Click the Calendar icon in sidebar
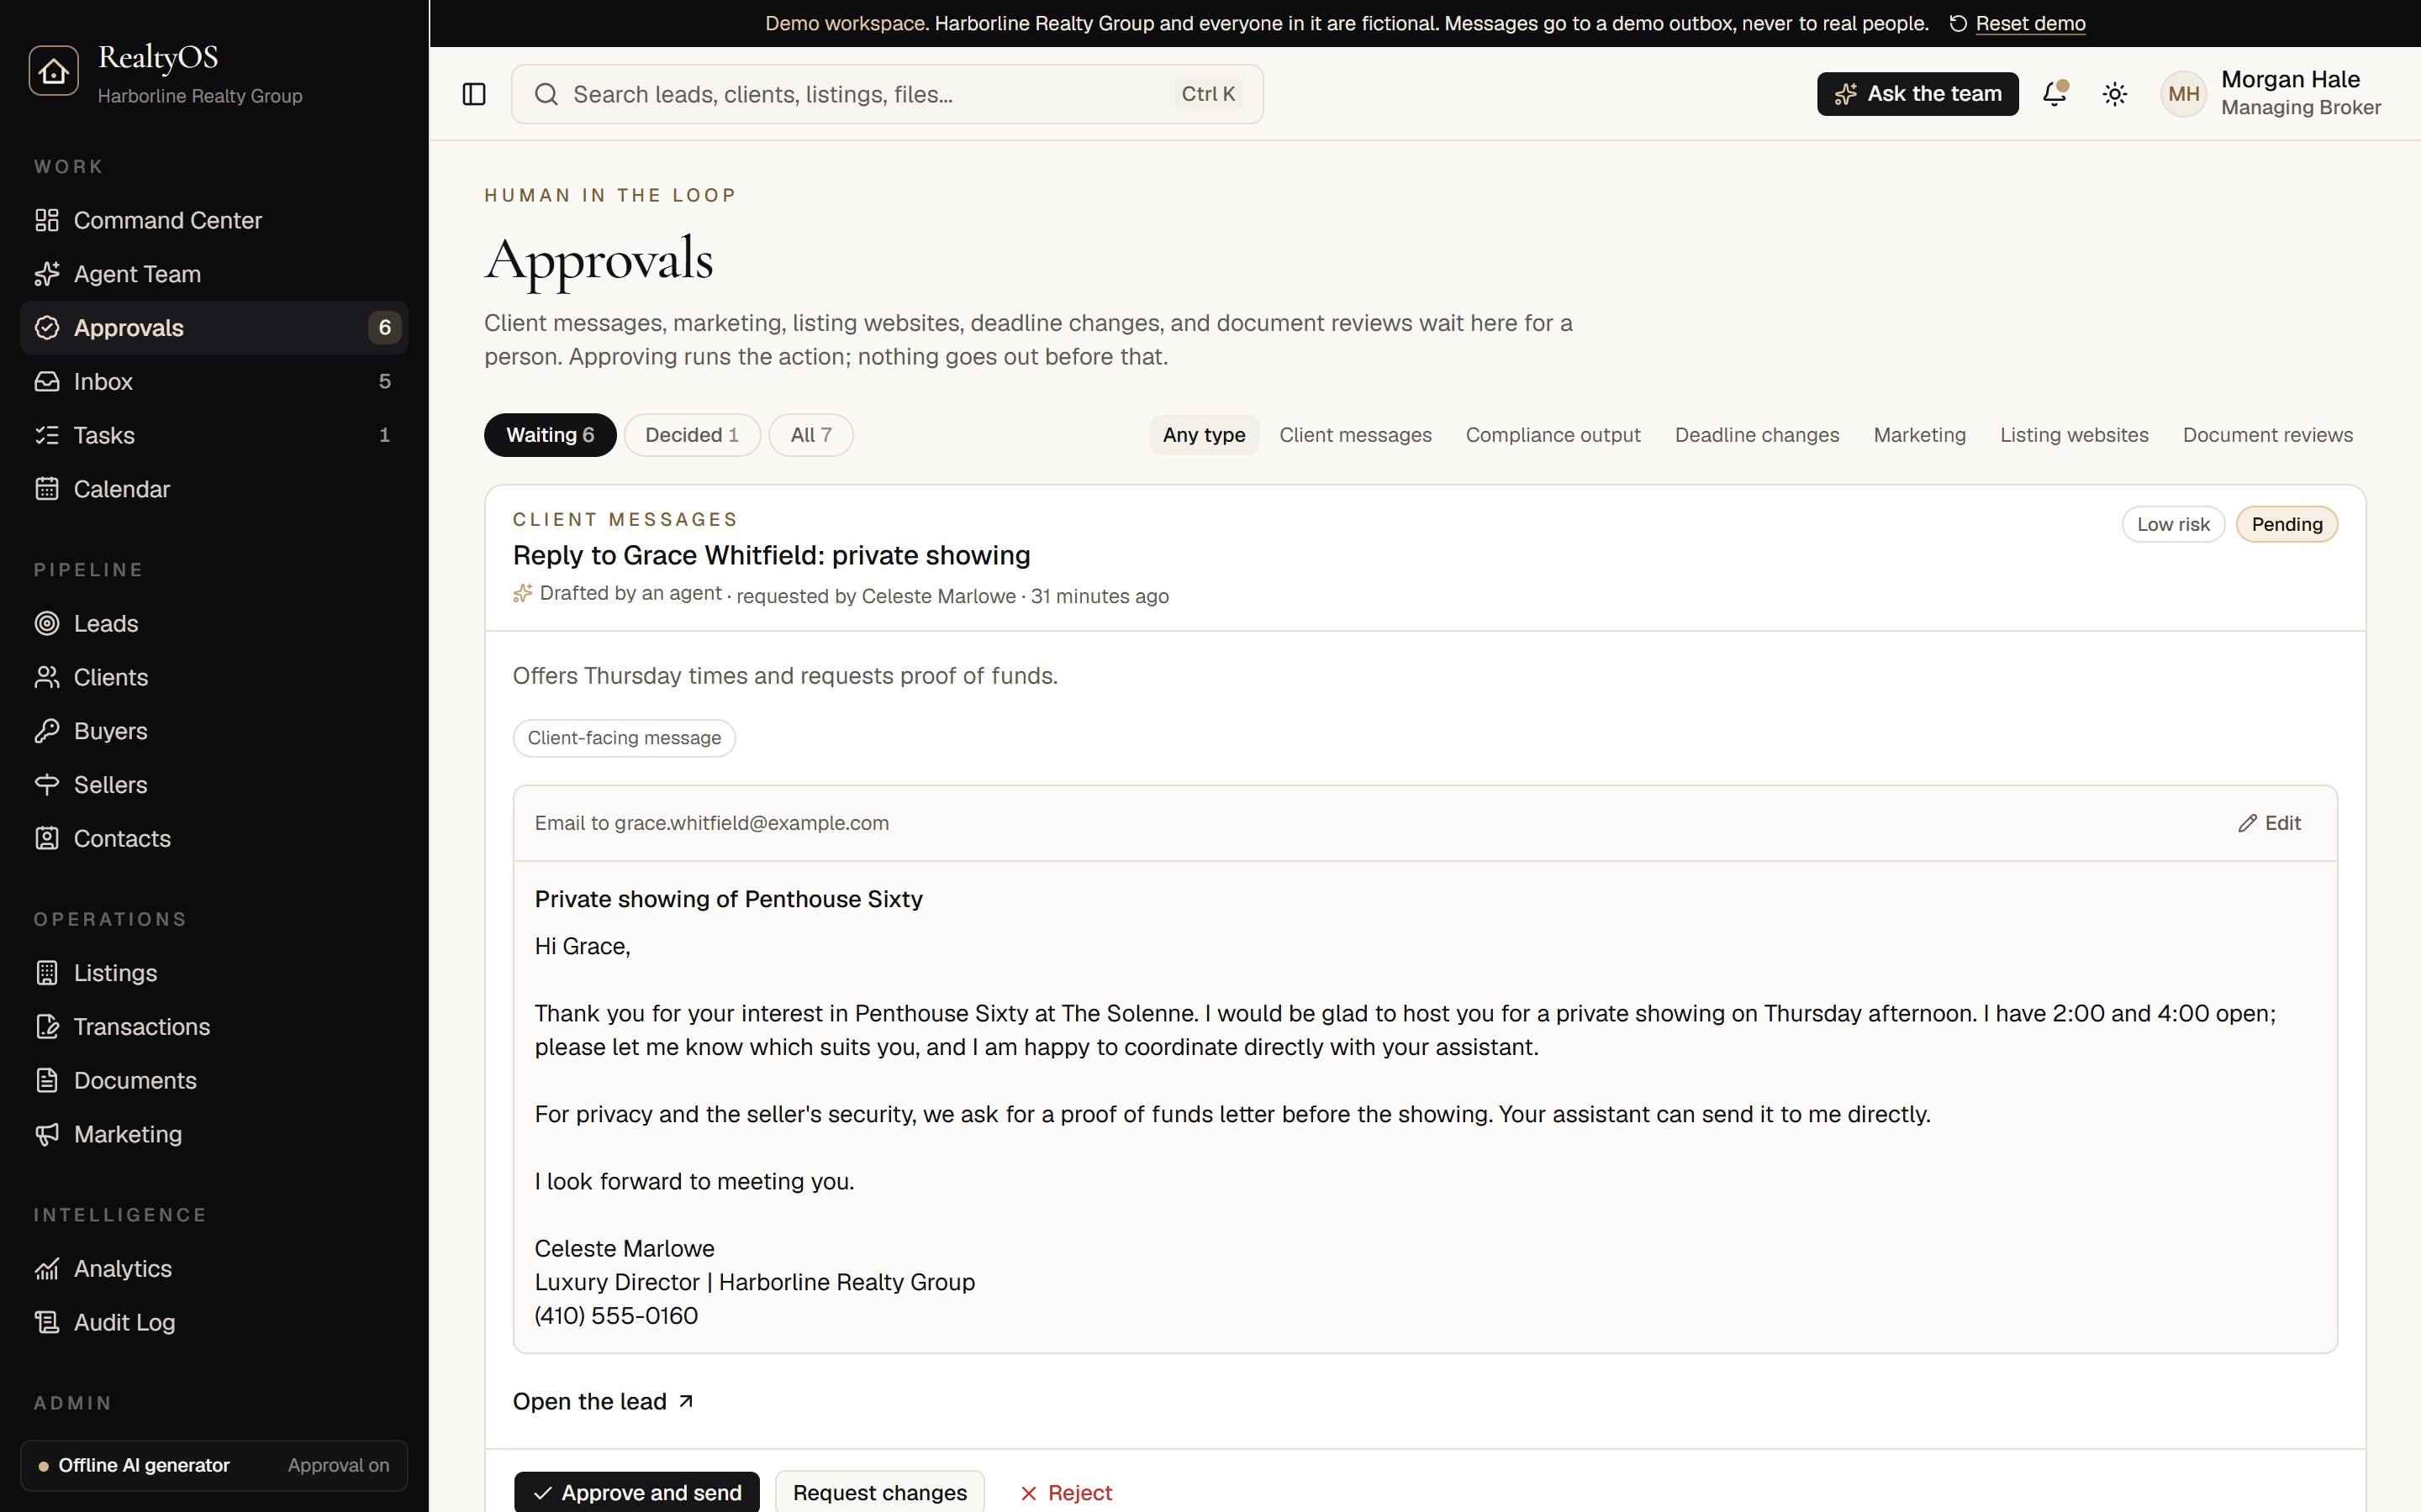The height and width of the screenshot is (1512, 2421). 47,489
